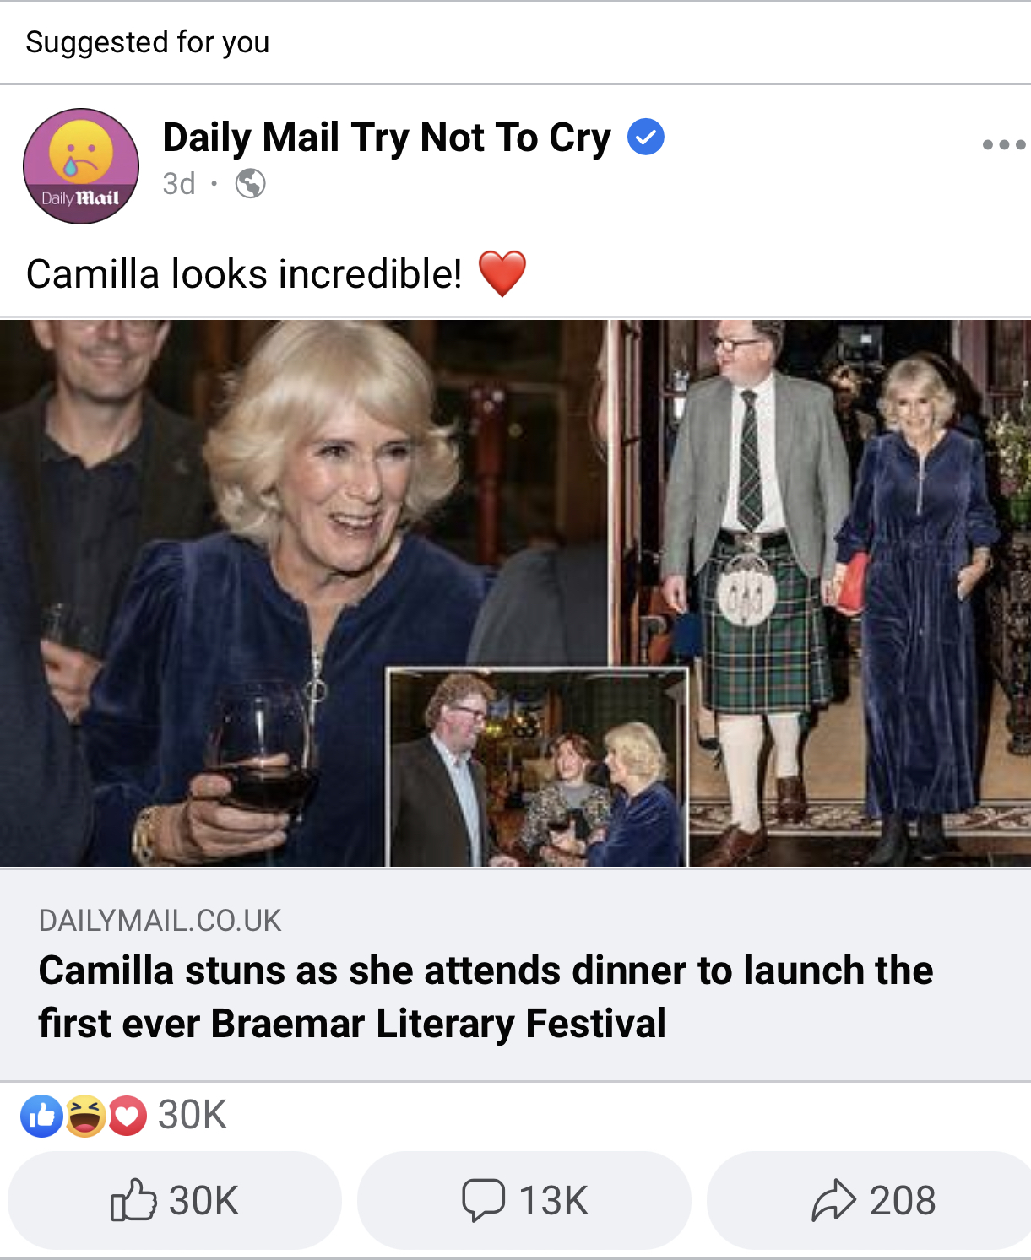Like the post with the 30K button

175,1200
